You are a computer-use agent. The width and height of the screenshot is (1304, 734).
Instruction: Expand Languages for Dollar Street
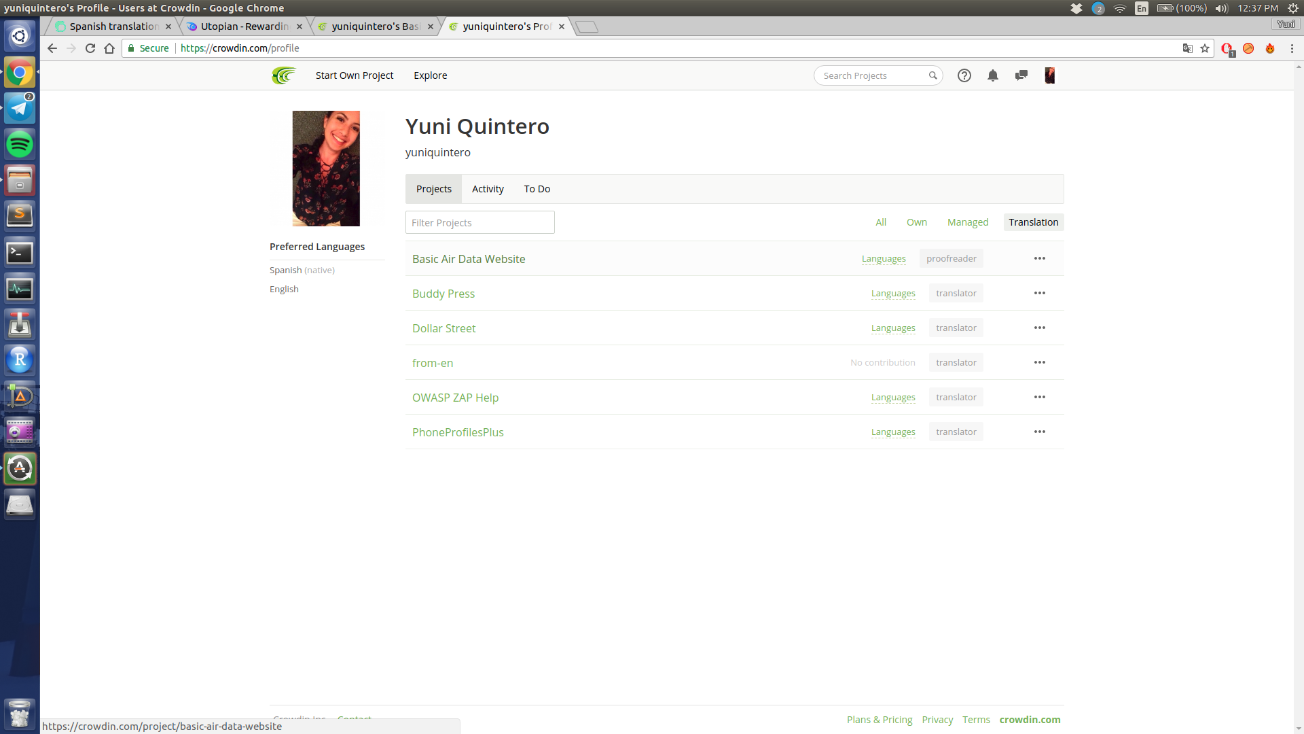coord(893,328)
